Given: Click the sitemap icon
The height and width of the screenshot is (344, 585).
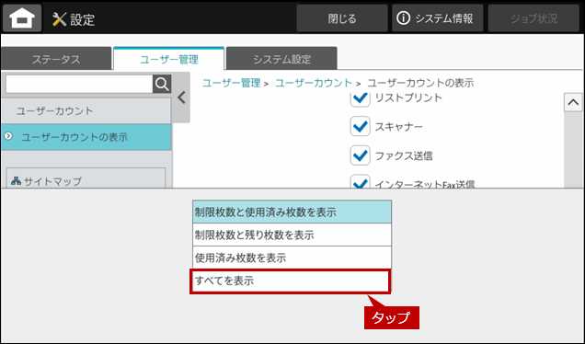Looking at the screenshot, I should (16, 181).
